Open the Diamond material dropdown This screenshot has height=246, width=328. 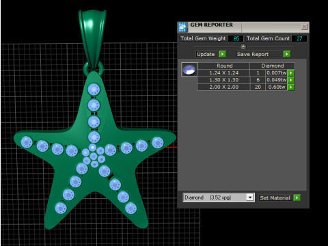(250, 197)
